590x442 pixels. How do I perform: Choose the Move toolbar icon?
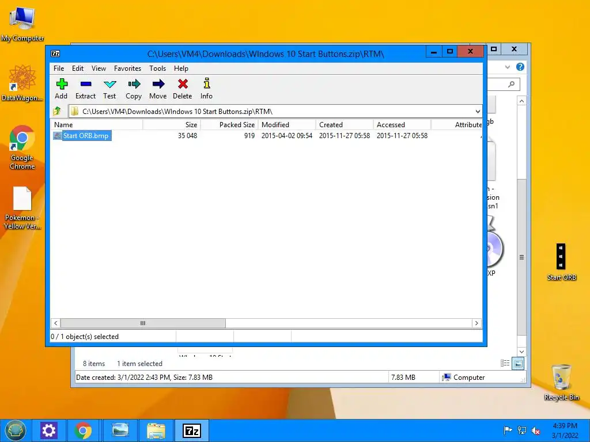tap(158, 89)
